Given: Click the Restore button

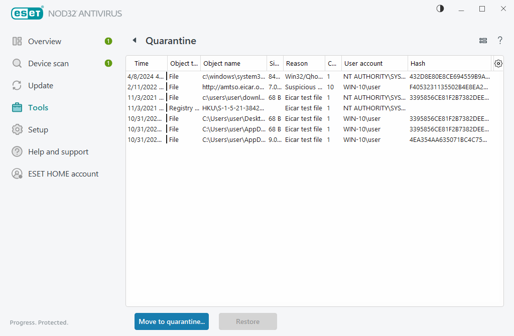Looking at the screenshot, I should tap(248, 321).
